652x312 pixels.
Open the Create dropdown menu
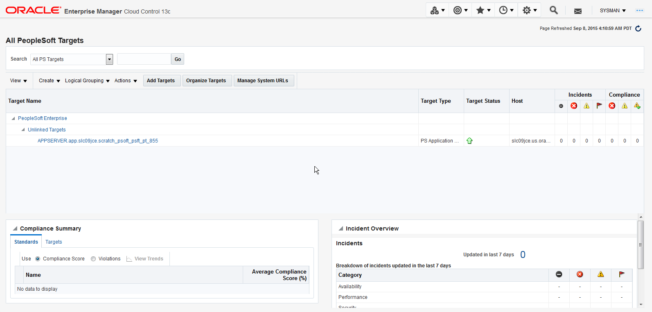point(50,81)
